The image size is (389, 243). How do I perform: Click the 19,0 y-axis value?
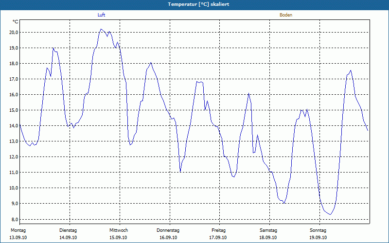[x=14, y=48]
